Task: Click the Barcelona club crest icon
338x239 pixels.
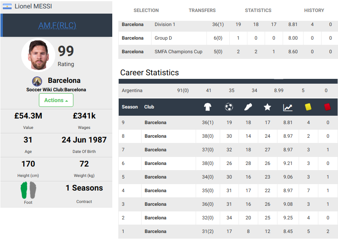Action: (37, 81)
